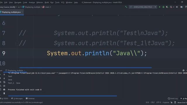Open the profiler run icon
Screen dimensions: 187x105
171,7
